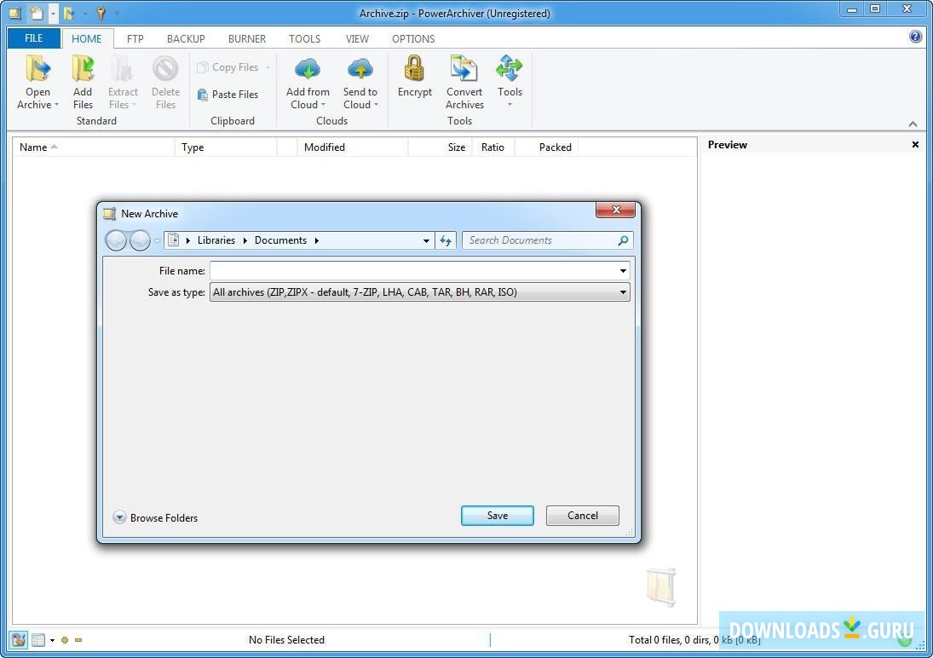The image size is (933, 658).
Task: Click the File name input field
Action: coord(419,271)
